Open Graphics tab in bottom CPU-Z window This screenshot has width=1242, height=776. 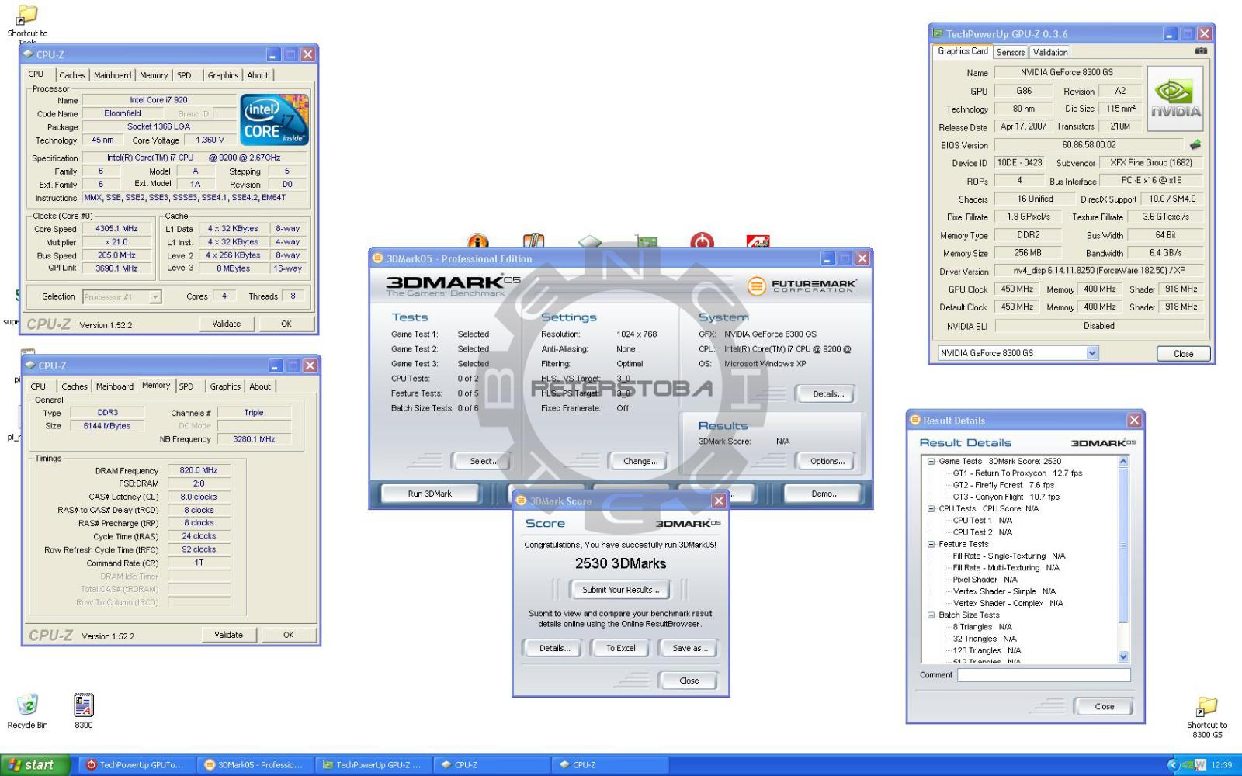[x=225, y=386]
